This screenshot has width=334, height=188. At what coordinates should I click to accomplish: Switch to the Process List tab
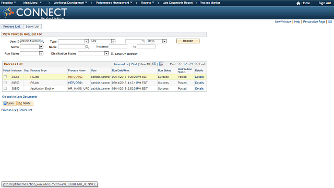point(11,27)
